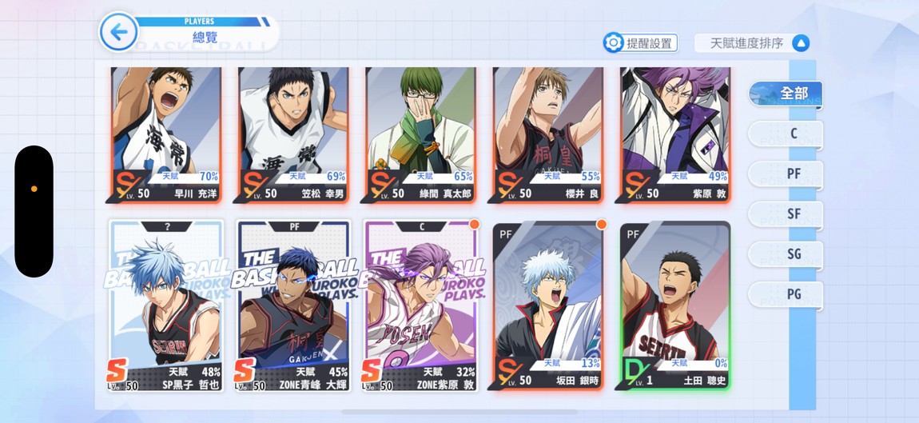Viewport: 919px width, 423px height.
Task: Click the red notification dot on 坂田 銀時 card
Action: [601, 224]
